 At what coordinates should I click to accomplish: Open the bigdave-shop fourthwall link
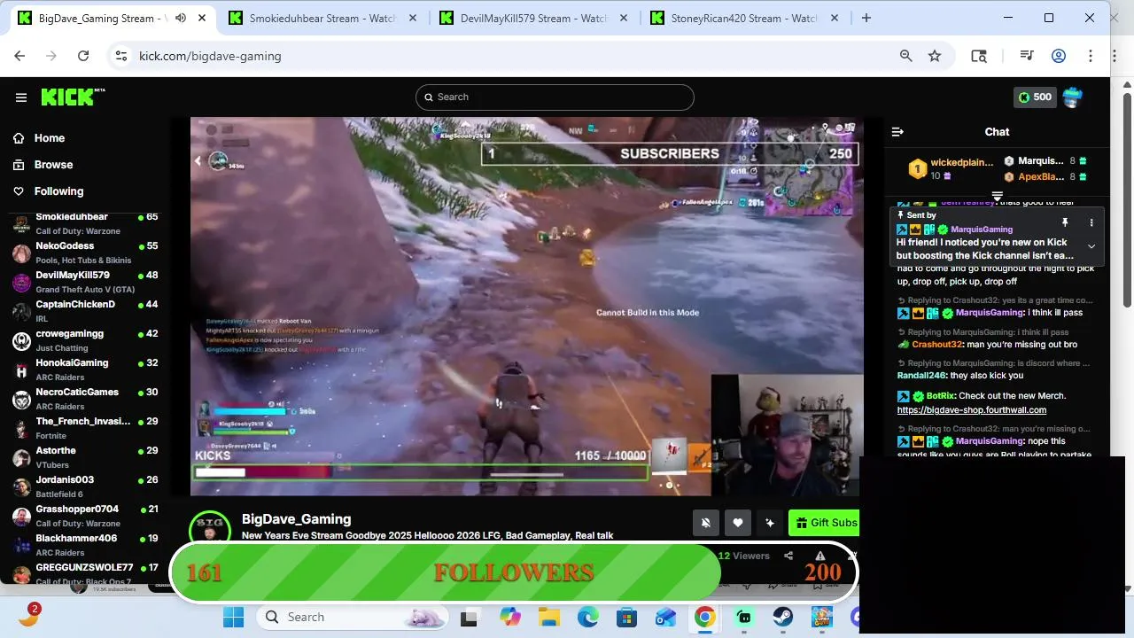[x=972, y=410]
